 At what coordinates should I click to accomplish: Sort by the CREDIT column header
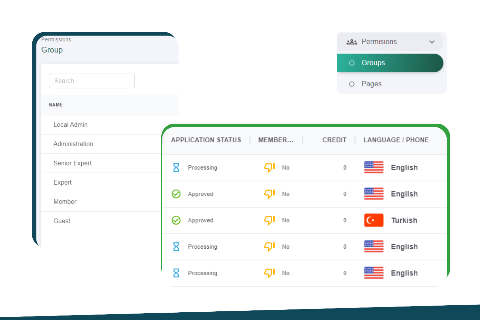pyautogui.click(x=334, y=140)
